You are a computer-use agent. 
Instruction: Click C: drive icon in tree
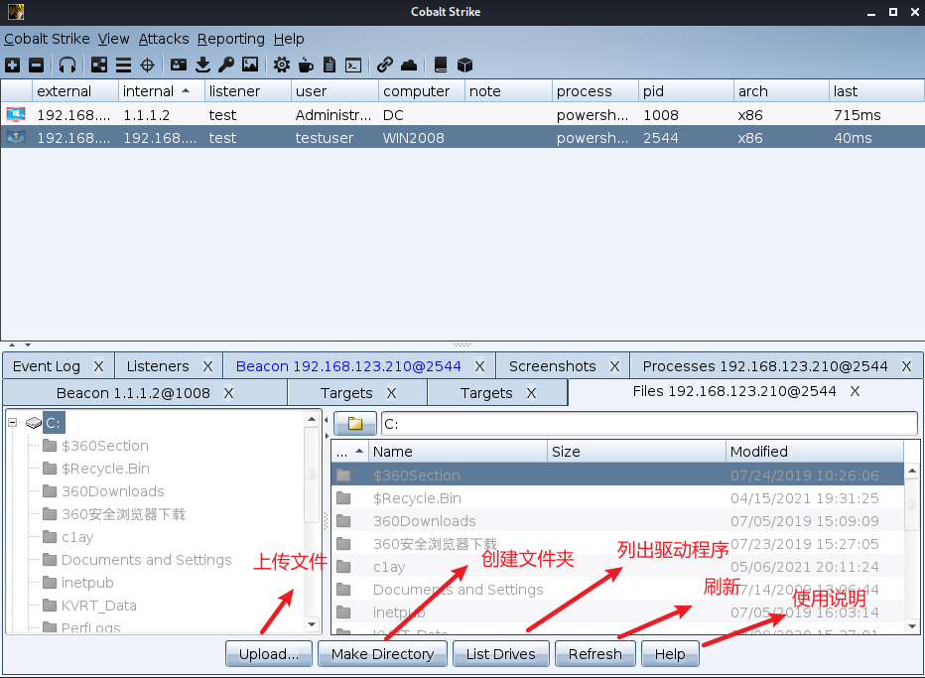coord(34,423)
